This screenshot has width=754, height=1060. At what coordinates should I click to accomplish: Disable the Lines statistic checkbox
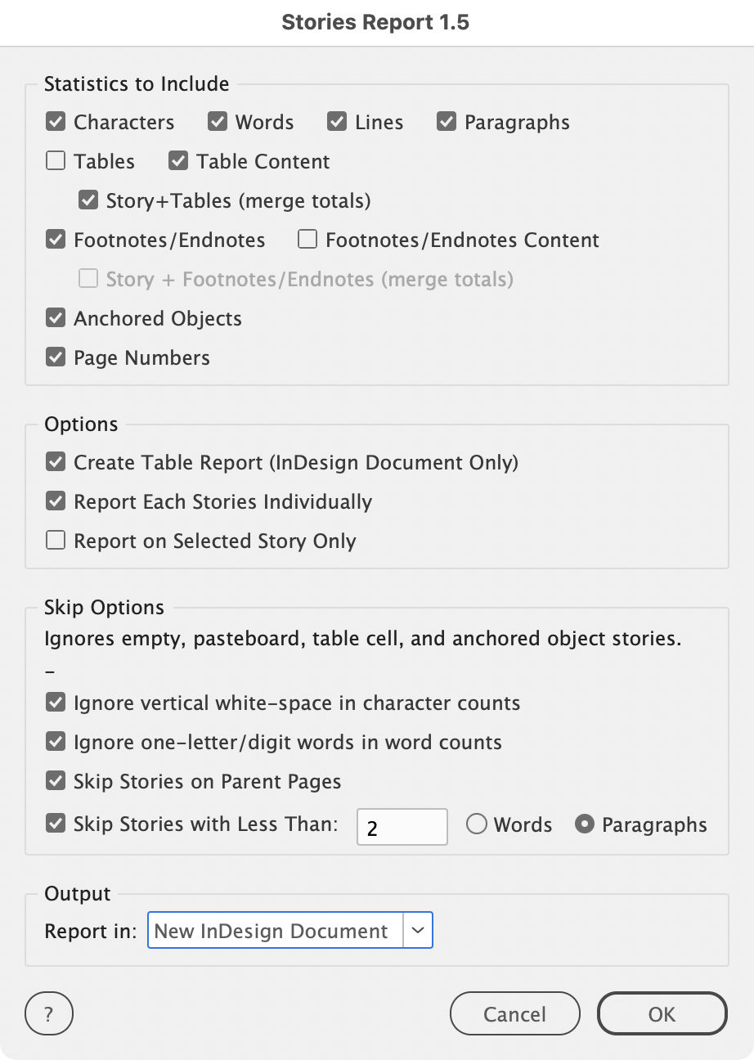tap(337, 122)
